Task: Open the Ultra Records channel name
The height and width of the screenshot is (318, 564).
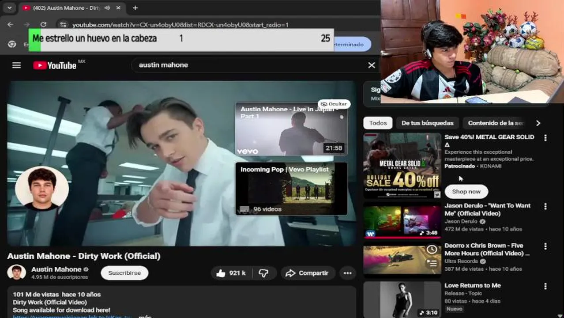Action: pyautogui.click(x=461, y=261)
